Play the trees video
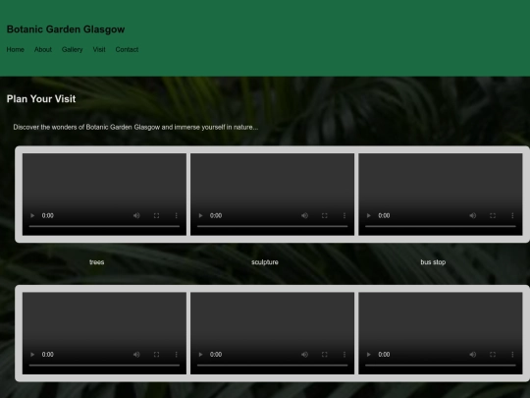Screen dimensions: 530x398 (x=32, y=215)
